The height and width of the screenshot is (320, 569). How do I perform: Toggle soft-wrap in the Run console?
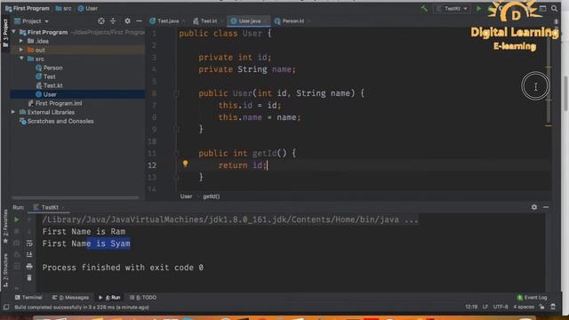click(x=29, y=243)
